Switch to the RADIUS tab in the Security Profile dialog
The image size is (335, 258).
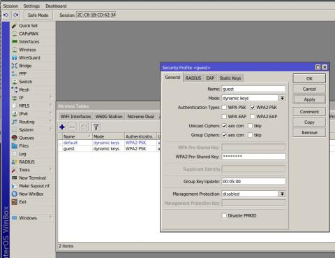point(193,78)
